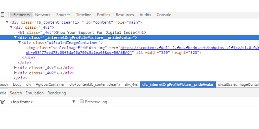Open the Sources panel tab
The width and height of the screenshot is (259, 129).
click(63, 15)
